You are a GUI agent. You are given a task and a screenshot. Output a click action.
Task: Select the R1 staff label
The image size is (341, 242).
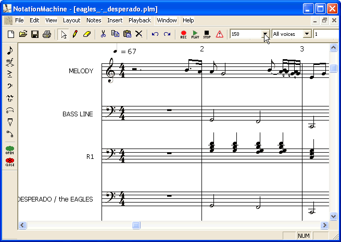[x=90, y=157]
